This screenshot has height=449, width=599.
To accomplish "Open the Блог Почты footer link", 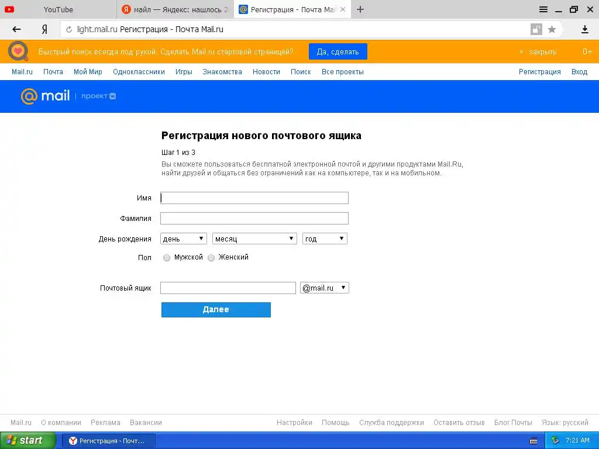I will 513,423.
